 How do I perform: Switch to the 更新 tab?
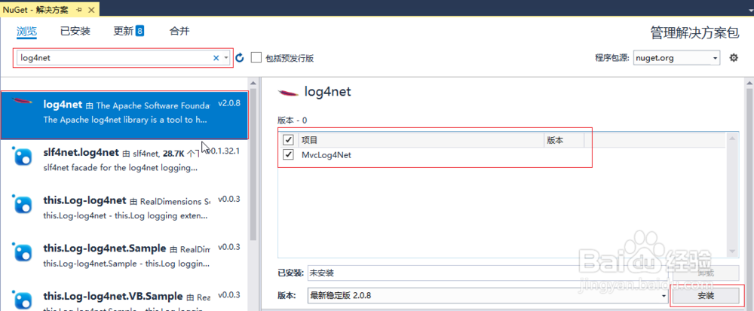124,32
